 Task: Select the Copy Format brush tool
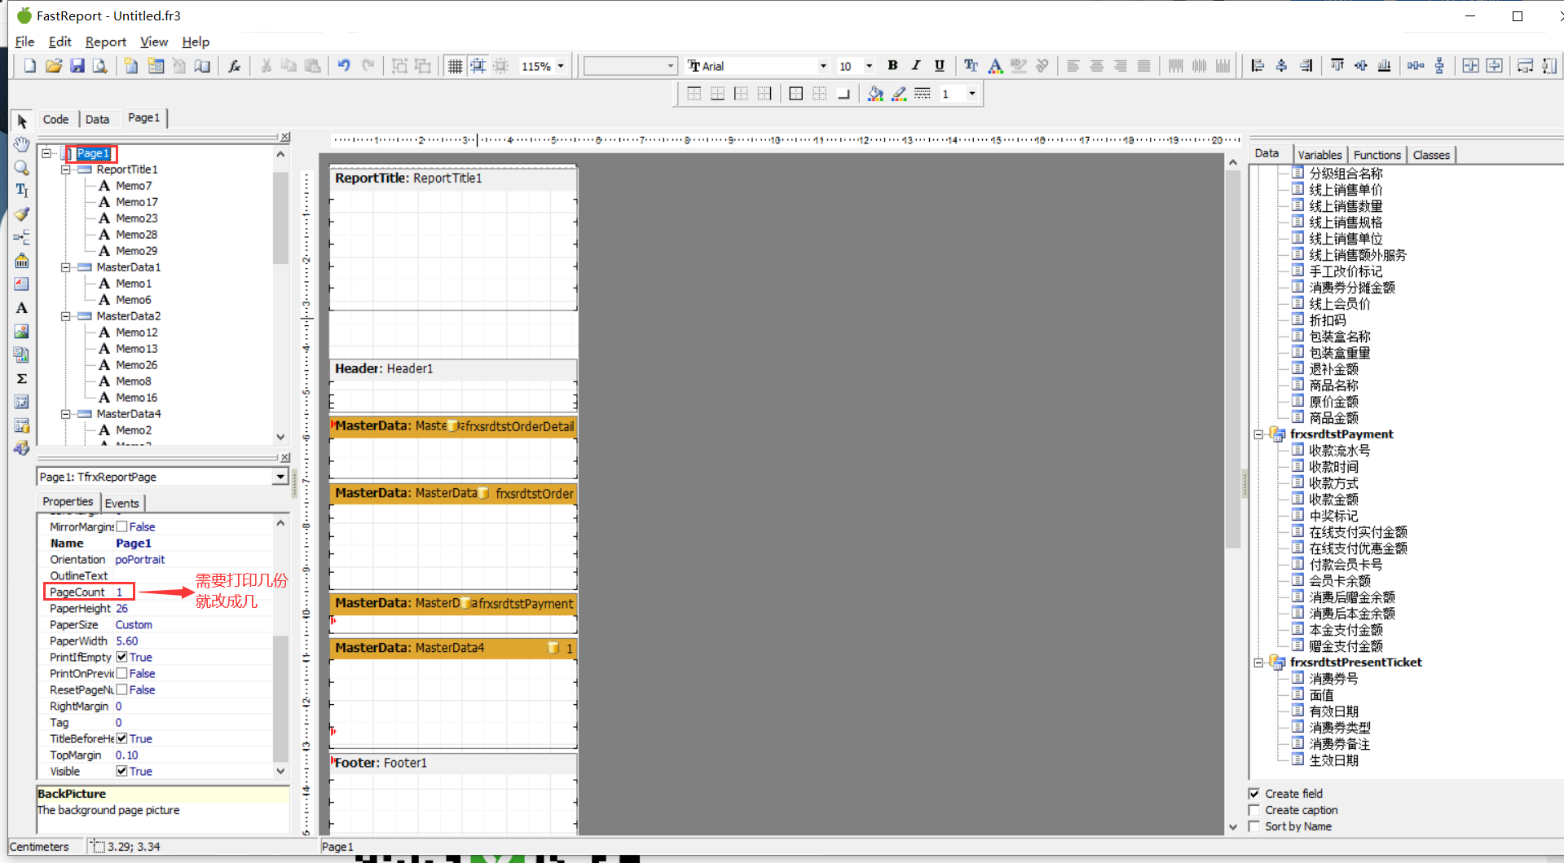coord(22,214)
